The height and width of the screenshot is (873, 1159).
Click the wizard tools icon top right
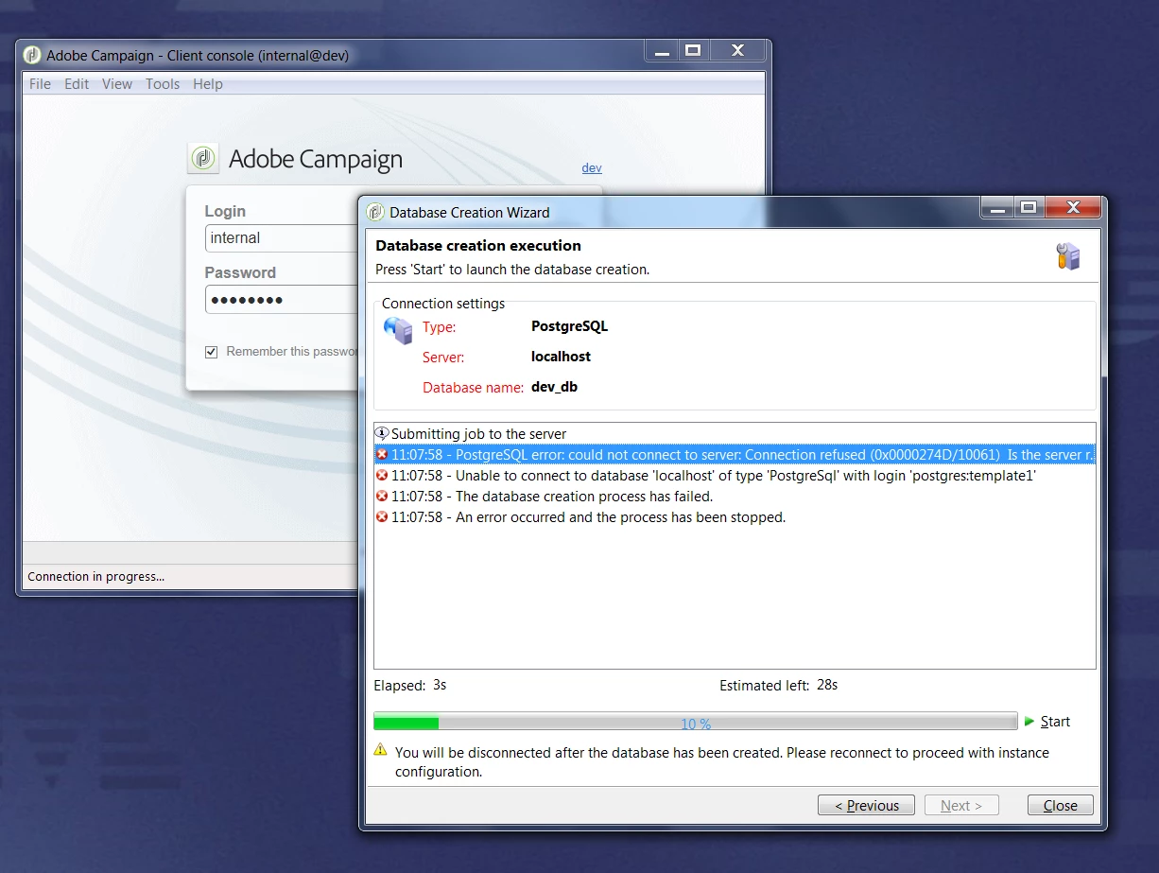[x=1068, y=256]
